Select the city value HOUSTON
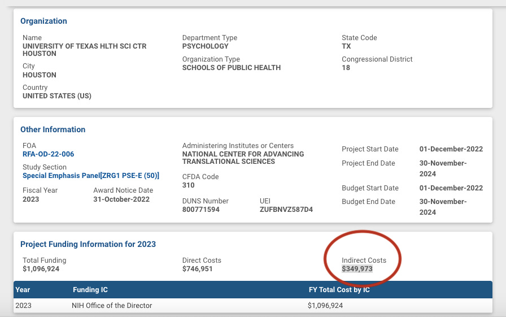This screenshot has height=317, width=506. [40, 75]
